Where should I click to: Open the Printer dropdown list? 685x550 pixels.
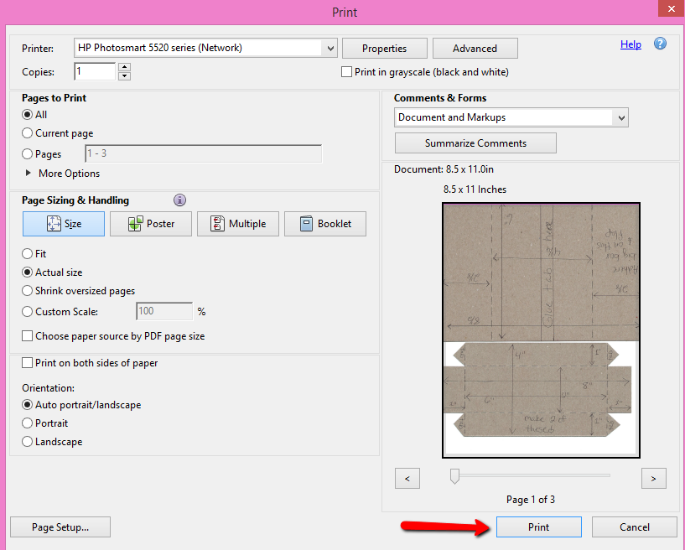click(330, 49)
